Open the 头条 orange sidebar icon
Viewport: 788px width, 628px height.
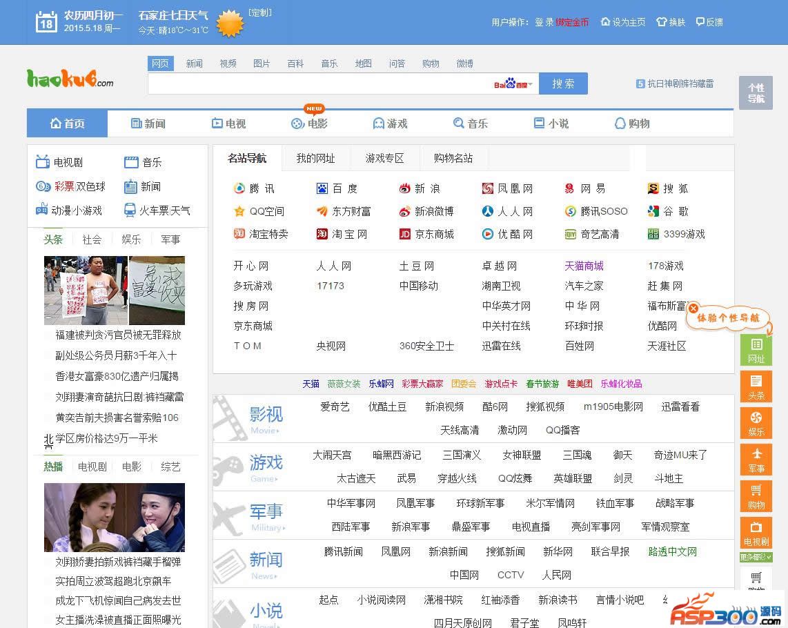756,387
